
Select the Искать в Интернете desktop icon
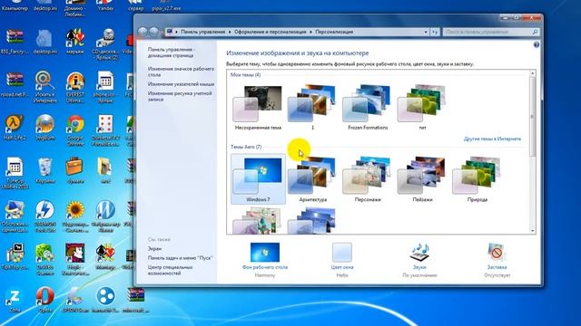point(44,87)
